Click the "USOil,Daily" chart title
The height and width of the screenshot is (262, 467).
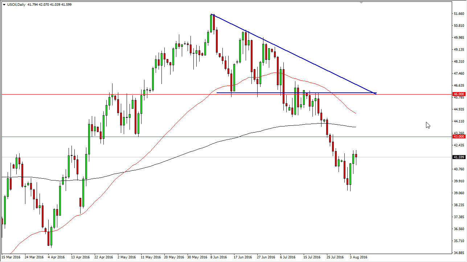click(x=16, y=5)
